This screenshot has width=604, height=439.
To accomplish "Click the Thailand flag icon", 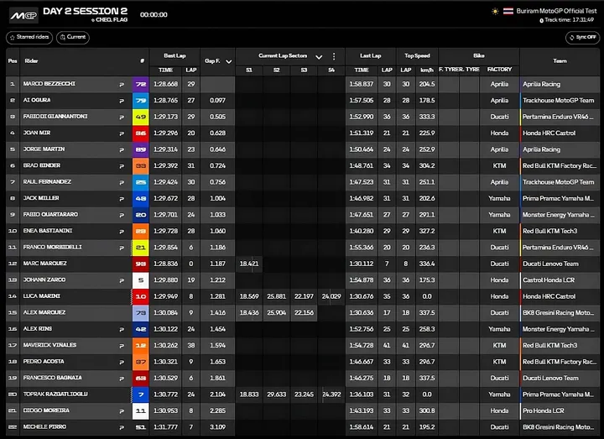I will click(508, 12).
